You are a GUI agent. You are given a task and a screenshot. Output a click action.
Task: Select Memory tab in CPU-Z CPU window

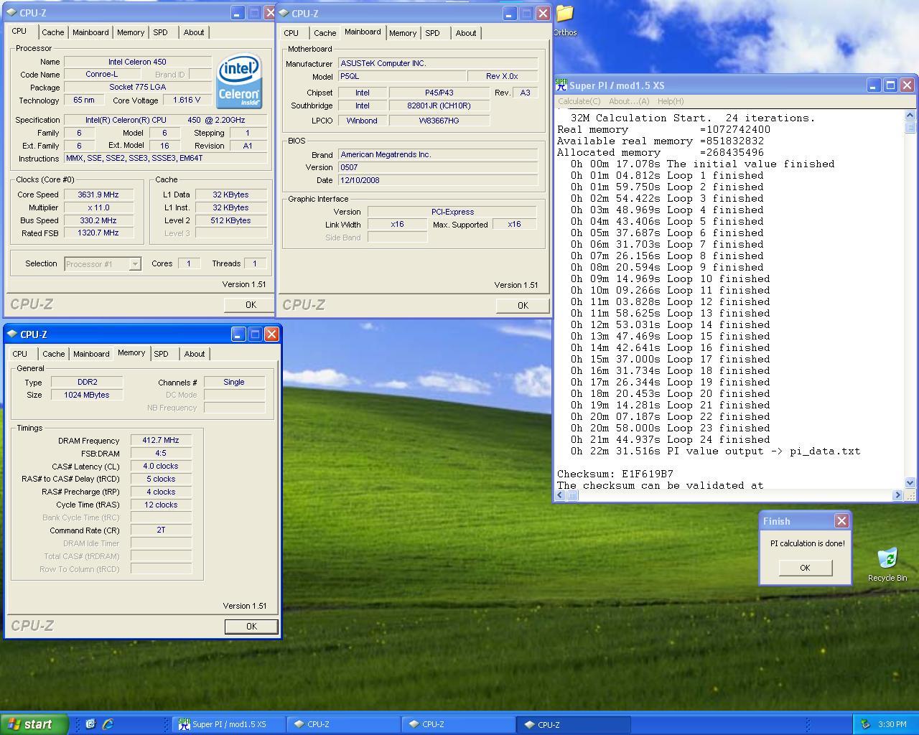[131, 32]
